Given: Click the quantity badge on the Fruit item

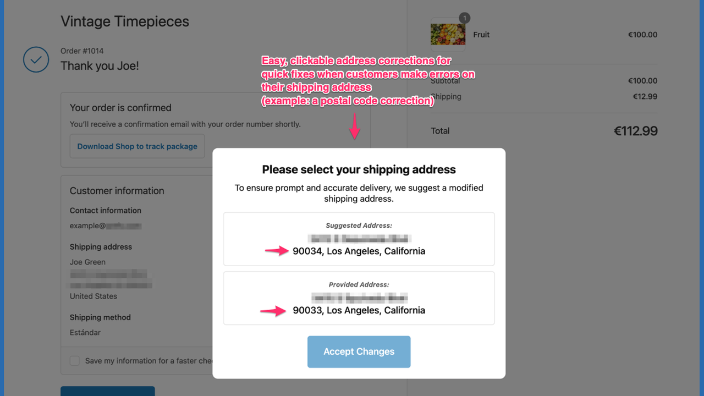Looking at the screenshot, I should pos(464,18).
